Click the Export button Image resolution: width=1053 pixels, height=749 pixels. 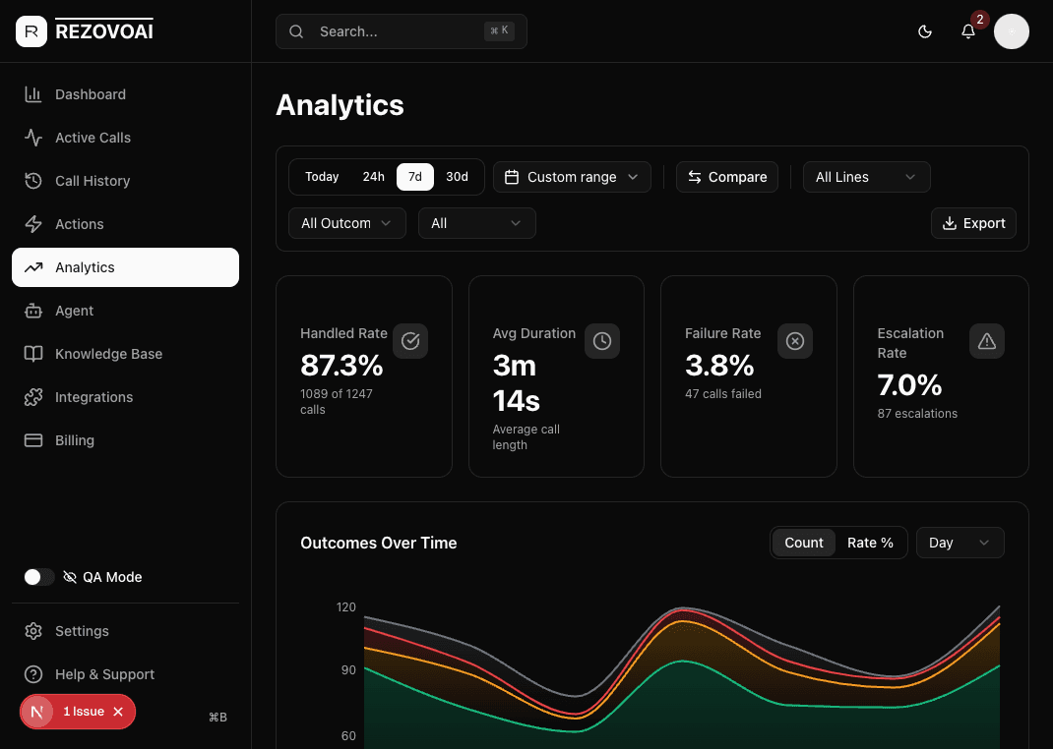point(973,223)
